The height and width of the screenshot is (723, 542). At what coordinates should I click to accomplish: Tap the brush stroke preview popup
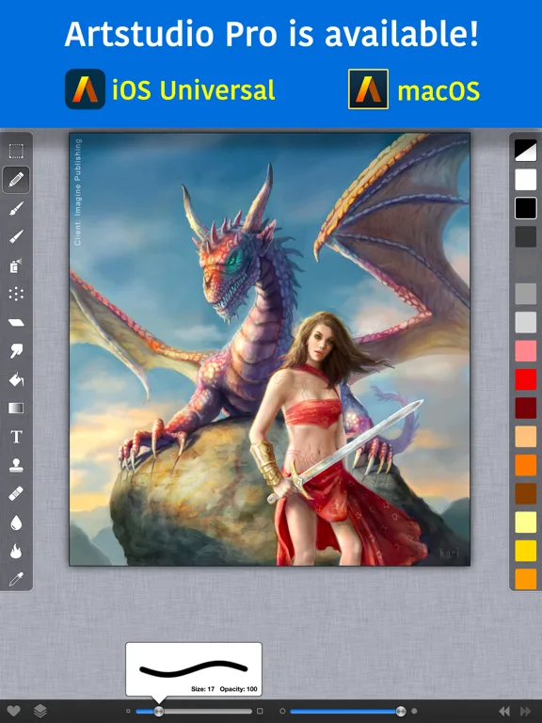point(194,669)
